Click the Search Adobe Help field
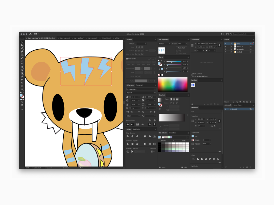 point(242,34)
